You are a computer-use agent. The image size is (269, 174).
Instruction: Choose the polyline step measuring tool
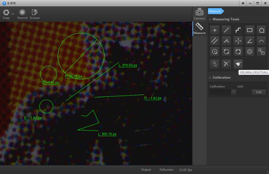tap(238, 30)
